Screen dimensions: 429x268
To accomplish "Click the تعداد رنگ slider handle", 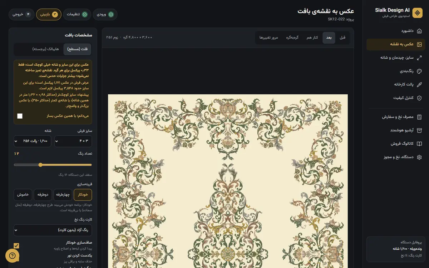I will point(40,165).
